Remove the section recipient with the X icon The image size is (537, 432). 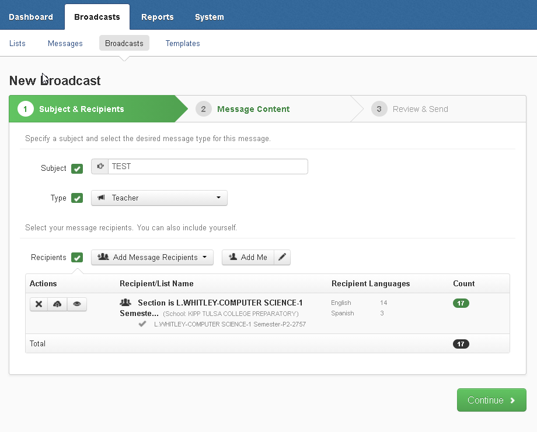[x=39, y=304]
